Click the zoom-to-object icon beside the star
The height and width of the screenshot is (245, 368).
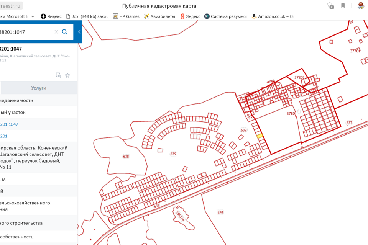[58, 75]
